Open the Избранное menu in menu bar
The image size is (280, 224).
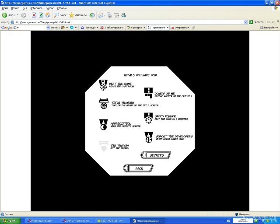36,8
